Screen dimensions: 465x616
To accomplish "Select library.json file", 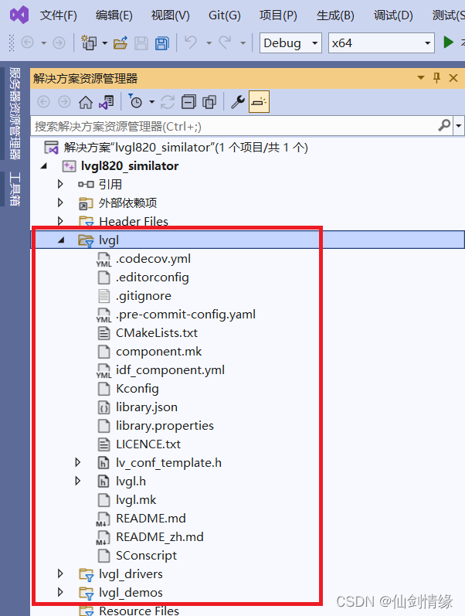I will click(147, 407).
